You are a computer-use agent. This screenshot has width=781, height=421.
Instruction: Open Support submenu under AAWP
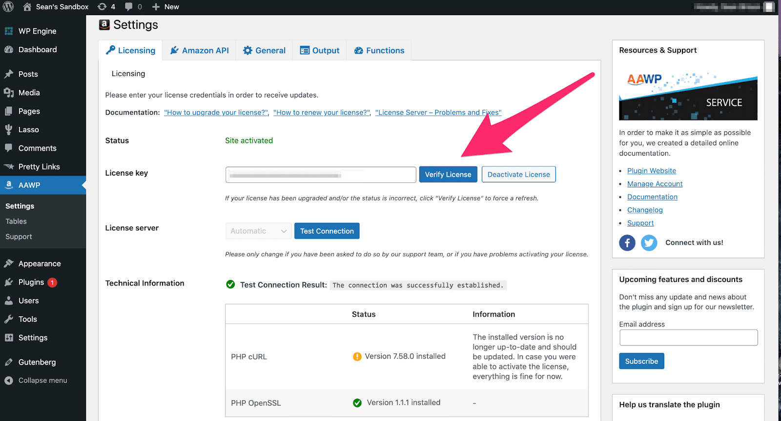click(19, 237)
